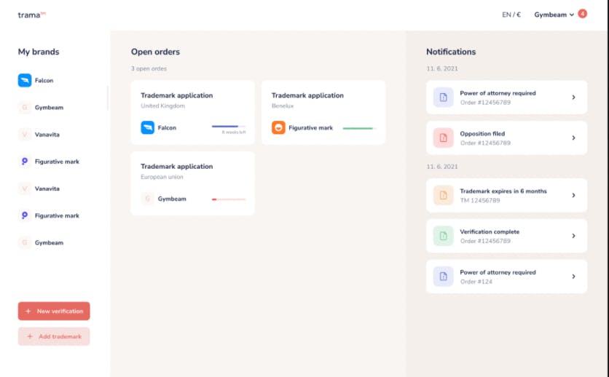Screen dimensions: 609x377
Task: Open the Gymbeam account dropdown in header
Action: point(554,15)
